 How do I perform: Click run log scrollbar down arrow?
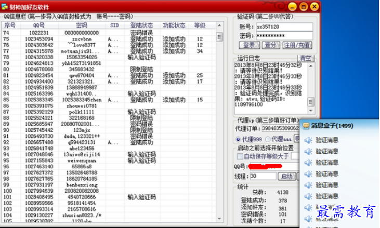coord(311,111)
